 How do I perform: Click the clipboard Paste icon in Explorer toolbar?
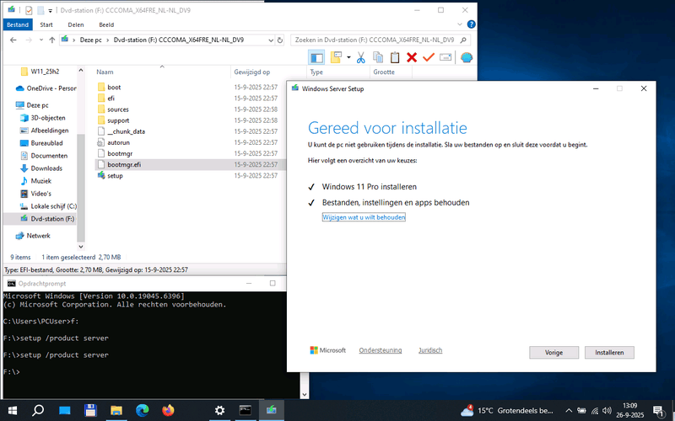(x=394, y=57)
